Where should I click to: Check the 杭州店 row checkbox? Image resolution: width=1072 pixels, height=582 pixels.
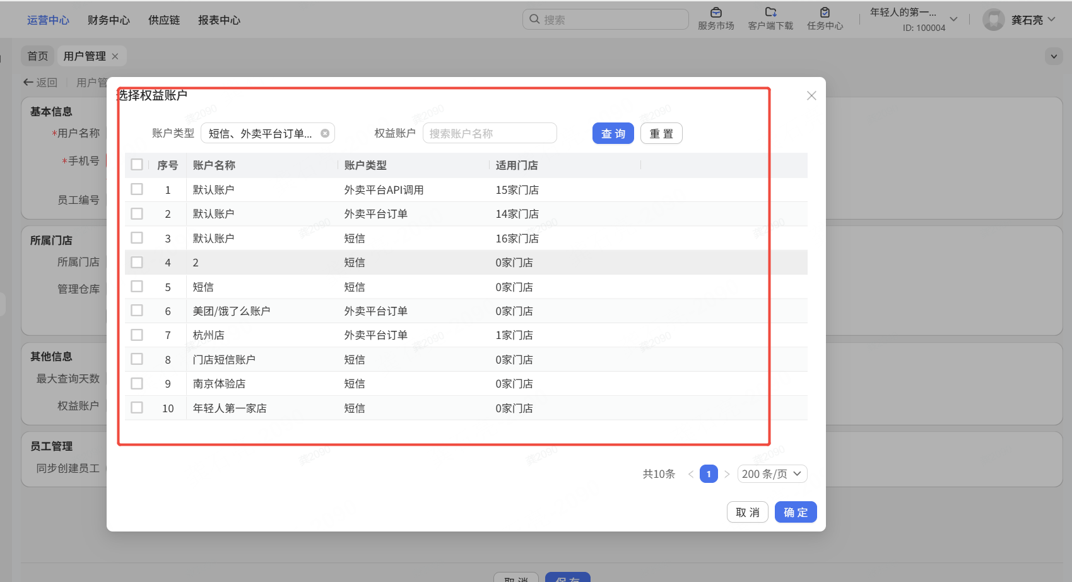pos(137,335)
